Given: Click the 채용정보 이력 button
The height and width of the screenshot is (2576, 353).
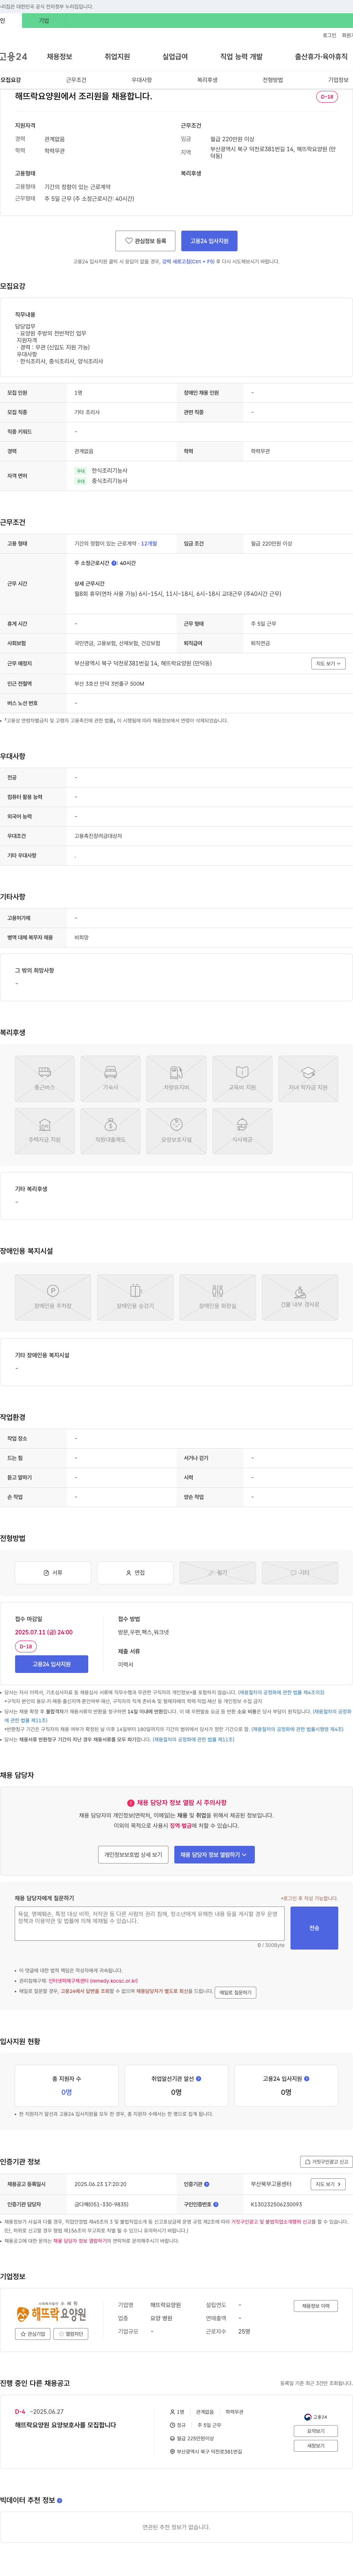Looking at the screenshot, I should tap(316, 2306).
